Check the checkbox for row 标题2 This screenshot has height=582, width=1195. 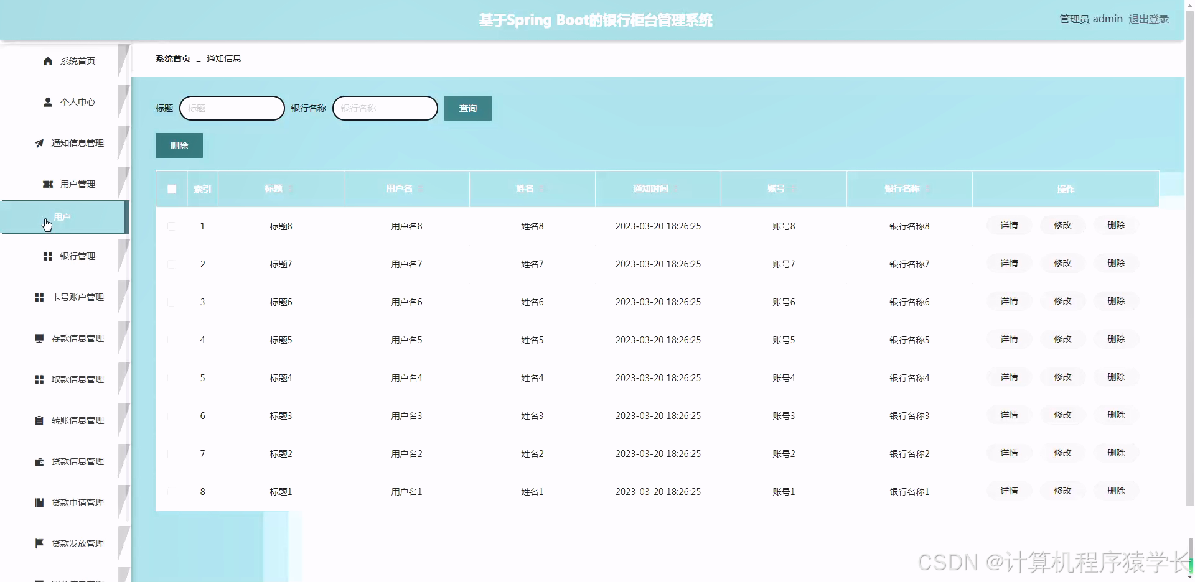click(x=172, y=454)
